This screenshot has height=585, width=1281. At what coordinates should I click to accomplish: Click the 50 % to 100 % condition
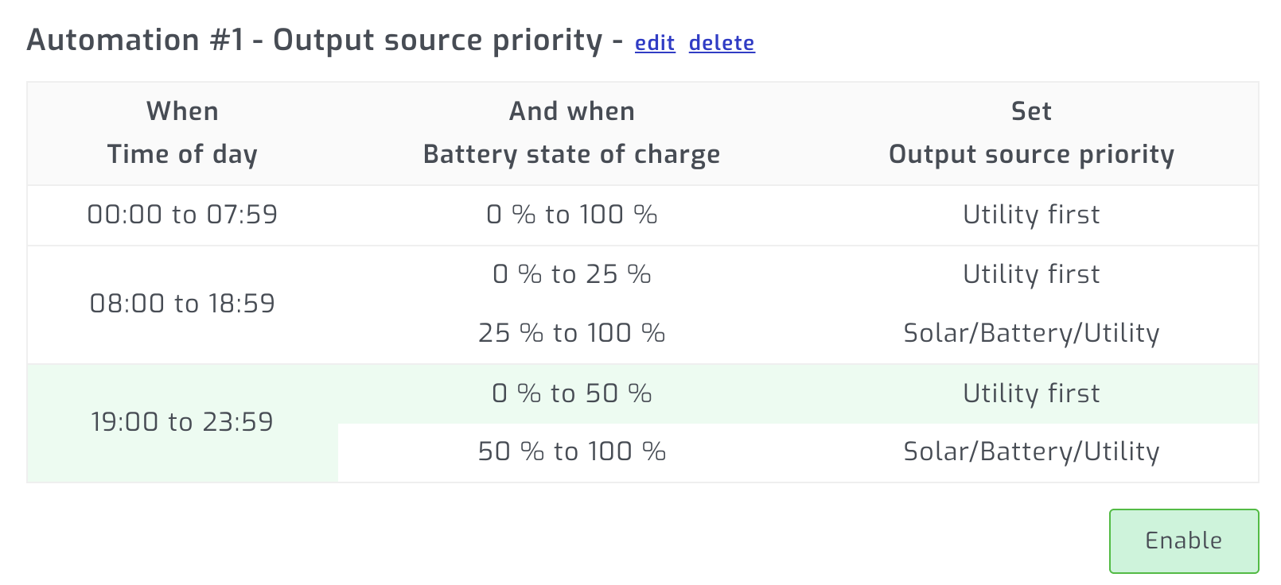pyautogui.click(x=571, y=451)
